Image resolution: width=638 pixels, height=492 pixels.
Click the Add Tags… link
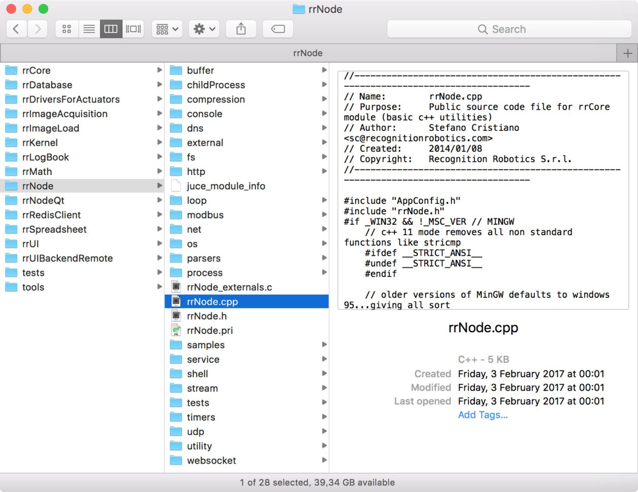pos(483,415)
